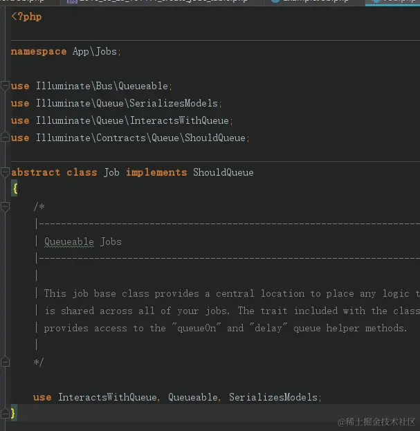Screen dimensions: 420x431
Task: Click Illuminate\Queue\InteractsWithQueue import
Action: point(132,120)
